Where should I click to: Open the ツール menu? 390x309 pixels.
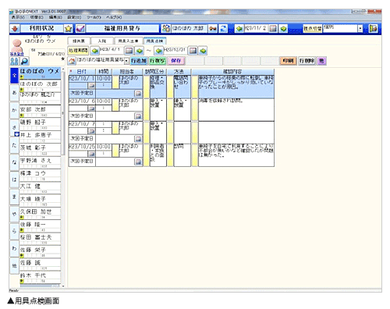click(x=94, y=17)
